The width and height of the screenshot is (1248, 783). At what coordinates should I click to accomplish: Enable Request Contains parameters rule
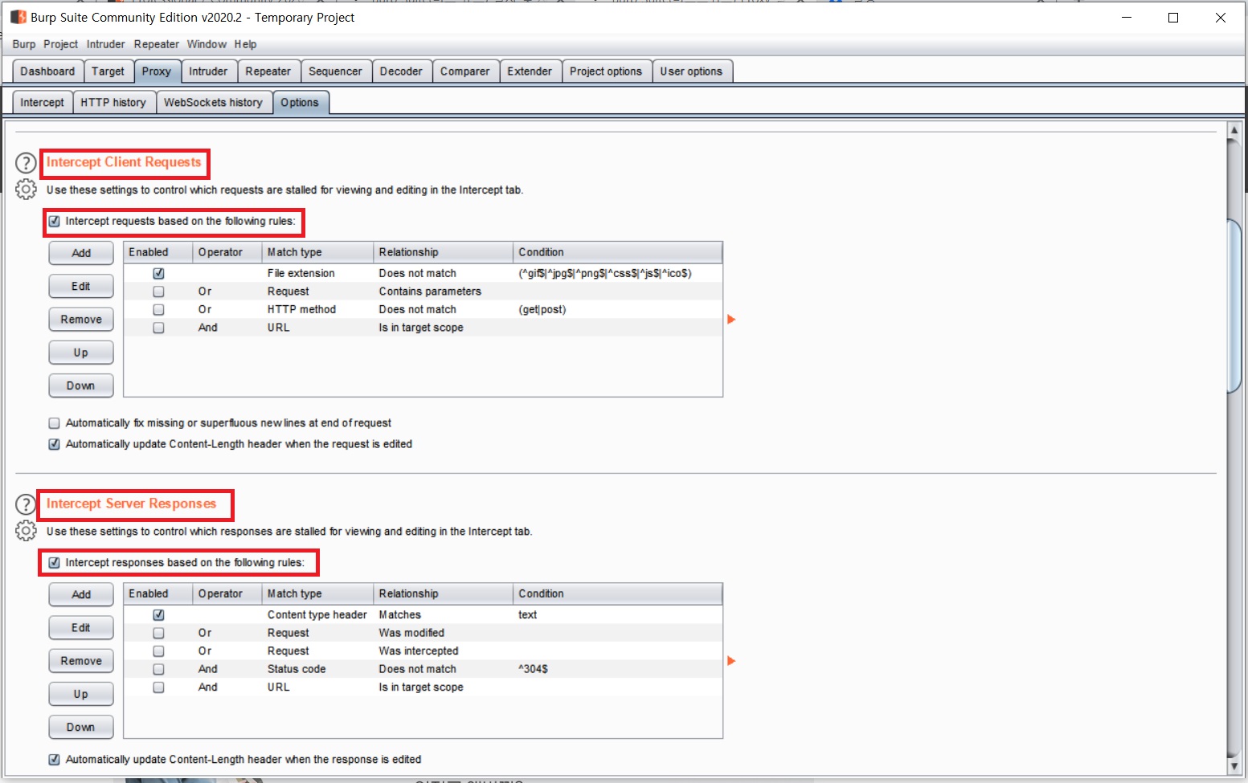(x=158, y=292)
